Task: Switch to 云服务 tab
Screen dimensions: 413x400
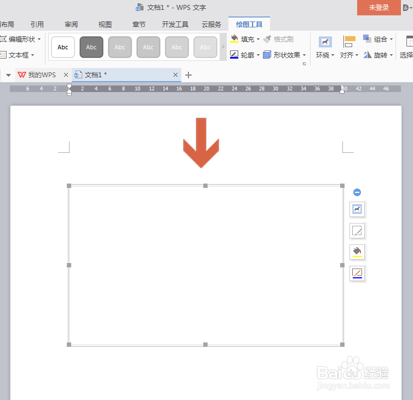Action: pyautogui.click(x=211, y=25)
